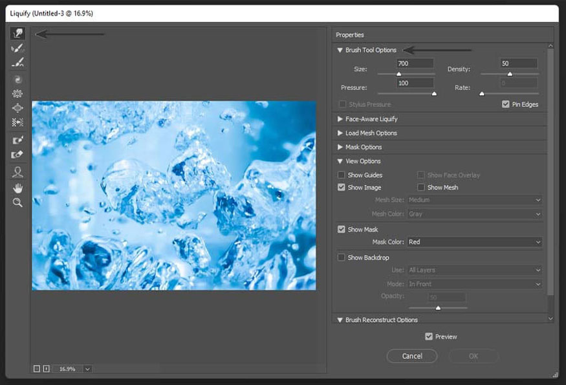The height and width of the screenshot is (385, 566).
Task: Expand the Mask Options section
Action: click(x=340, y=147)
